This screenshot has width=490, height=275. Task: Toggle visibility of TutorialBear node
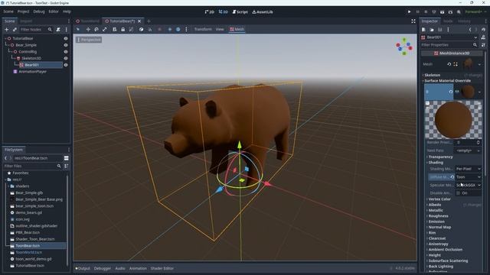(x=66, y=38)
